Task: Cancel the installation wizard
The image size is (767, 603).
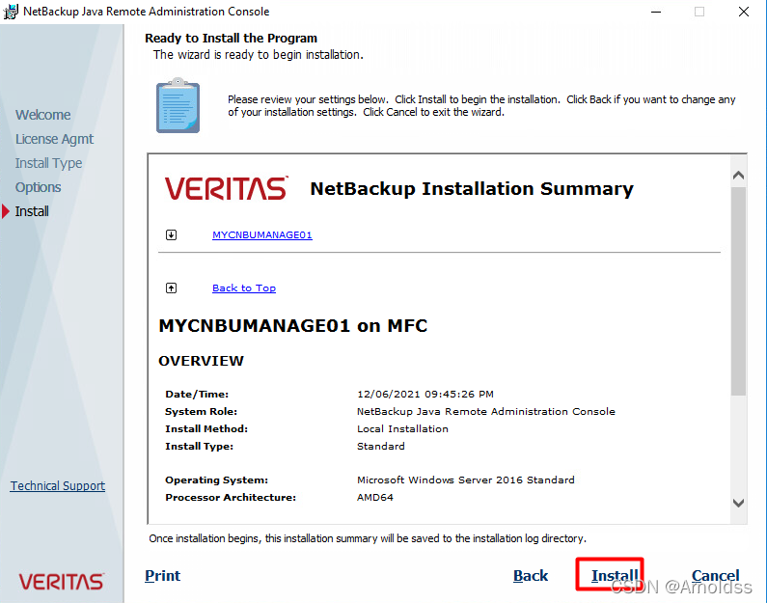Action: pyautogui.click(x=715, y=576)
